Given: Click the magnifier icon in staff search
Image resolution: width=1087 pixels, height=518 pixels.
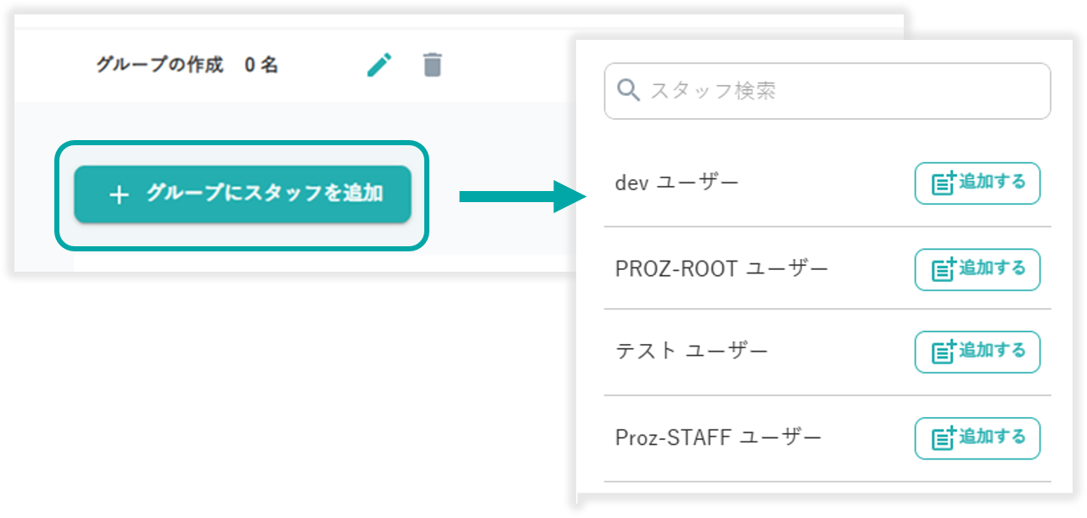Looking at the screenshot, I should (x=629, y=90).
